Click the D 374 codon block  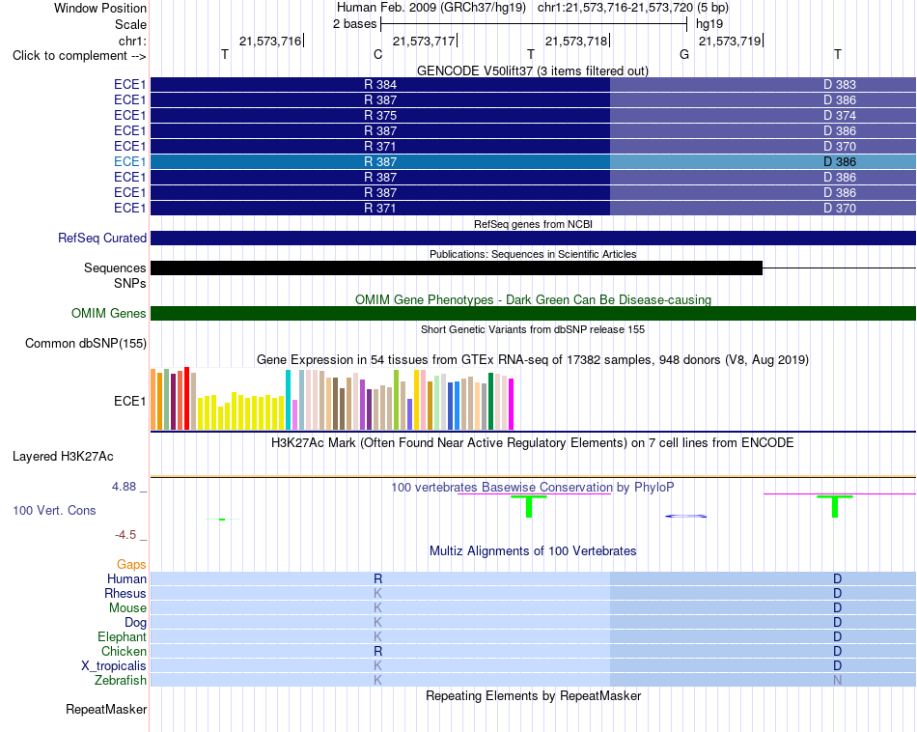click(x=764, y=115)
